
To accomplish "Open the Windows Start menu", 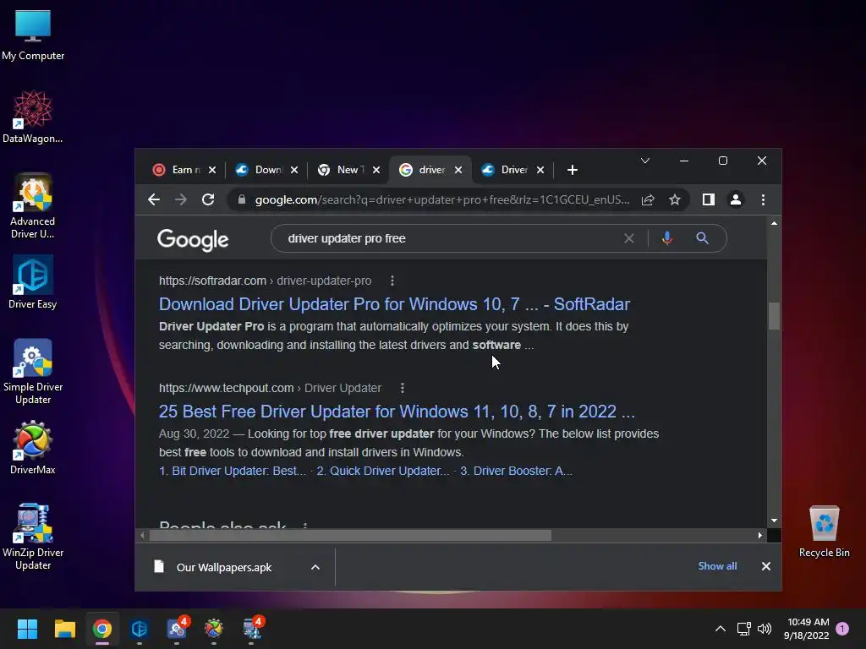I will 27,629.
